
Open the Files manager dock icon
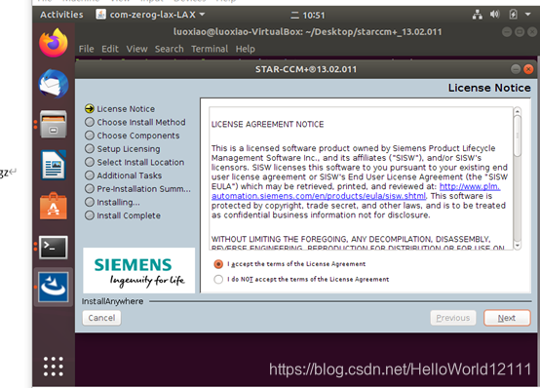click(54, 124)
